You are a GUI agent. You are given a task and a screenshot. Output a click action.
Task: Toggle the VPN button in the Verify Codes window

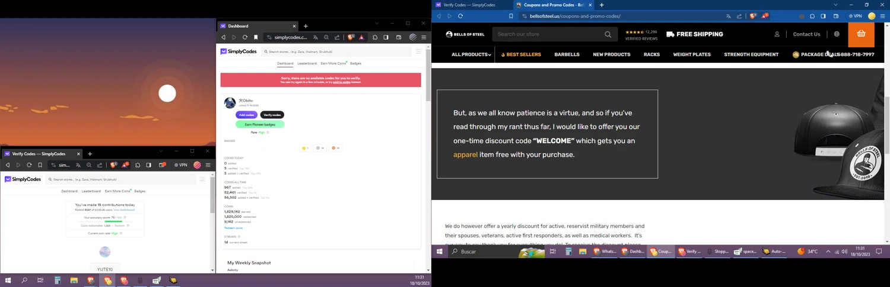point(181,165)
